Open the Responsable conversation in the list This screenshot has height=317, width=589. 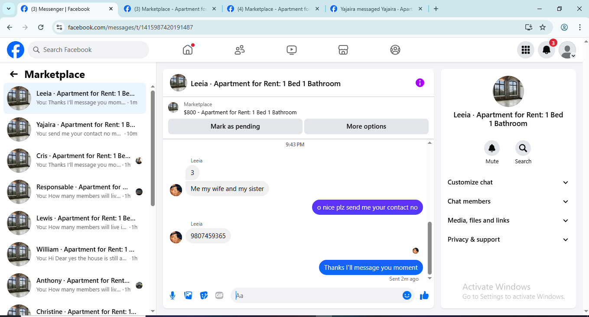tap(75, 192)
